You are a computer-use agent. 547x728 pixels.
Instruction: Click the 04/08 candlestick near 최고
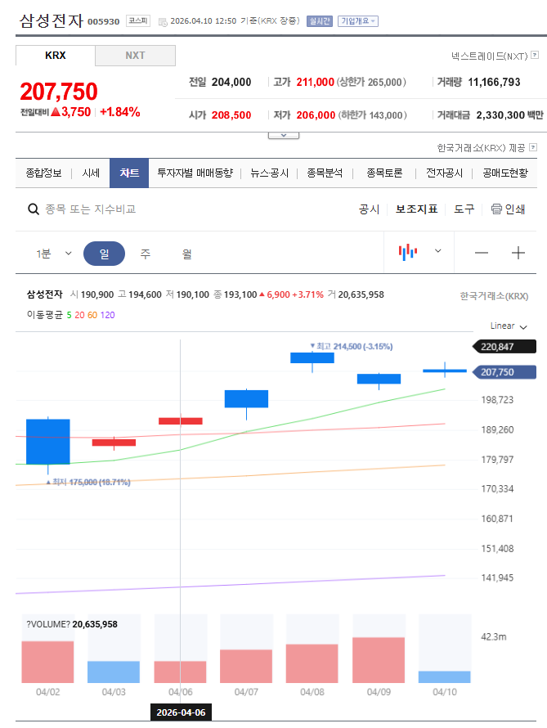click(x=312, y=357)
